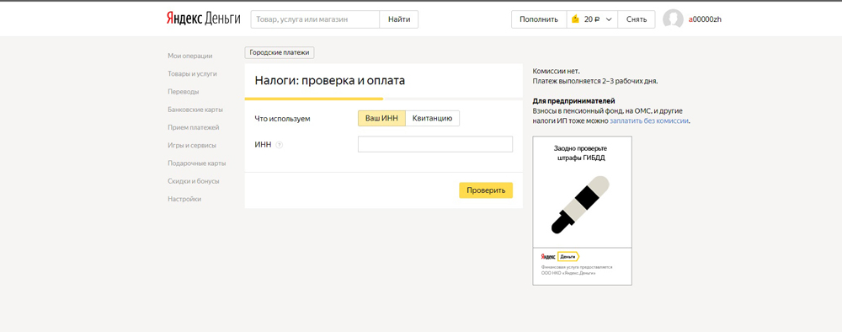842x332 pixels.
Task: Open the штрафы ГИБДД banner
Action: tap(582, 211)
